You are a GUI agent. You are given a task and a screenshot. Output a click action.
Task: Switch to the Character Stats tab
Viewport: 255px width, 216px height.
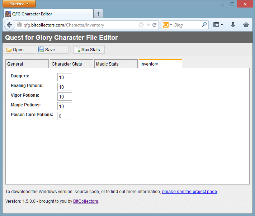click(71, 64)
